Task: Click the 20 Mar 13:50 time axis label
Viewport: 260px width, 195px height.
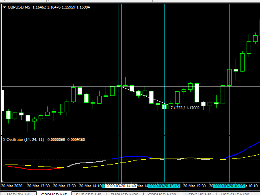Action: point(64,186)
